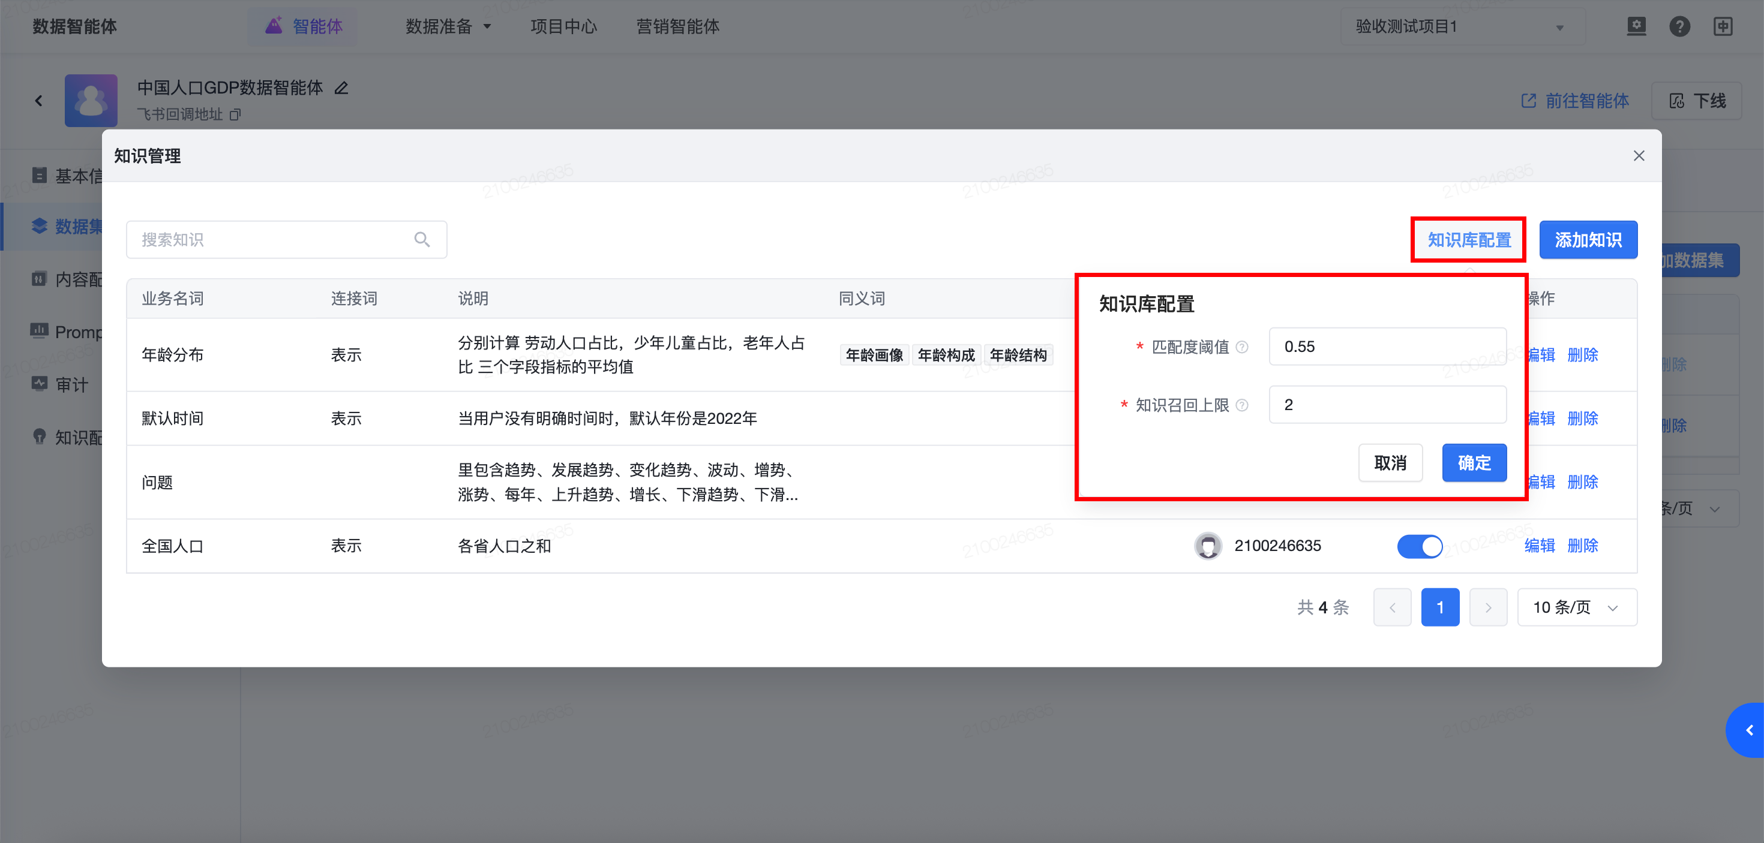Click the 知识库配置 button

[1469, 239]
